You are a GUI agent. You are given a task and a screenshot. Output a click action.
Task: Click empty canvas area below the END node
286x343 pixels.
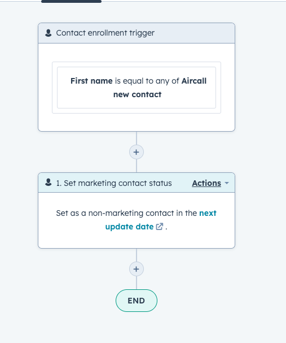tap(137, 327)
